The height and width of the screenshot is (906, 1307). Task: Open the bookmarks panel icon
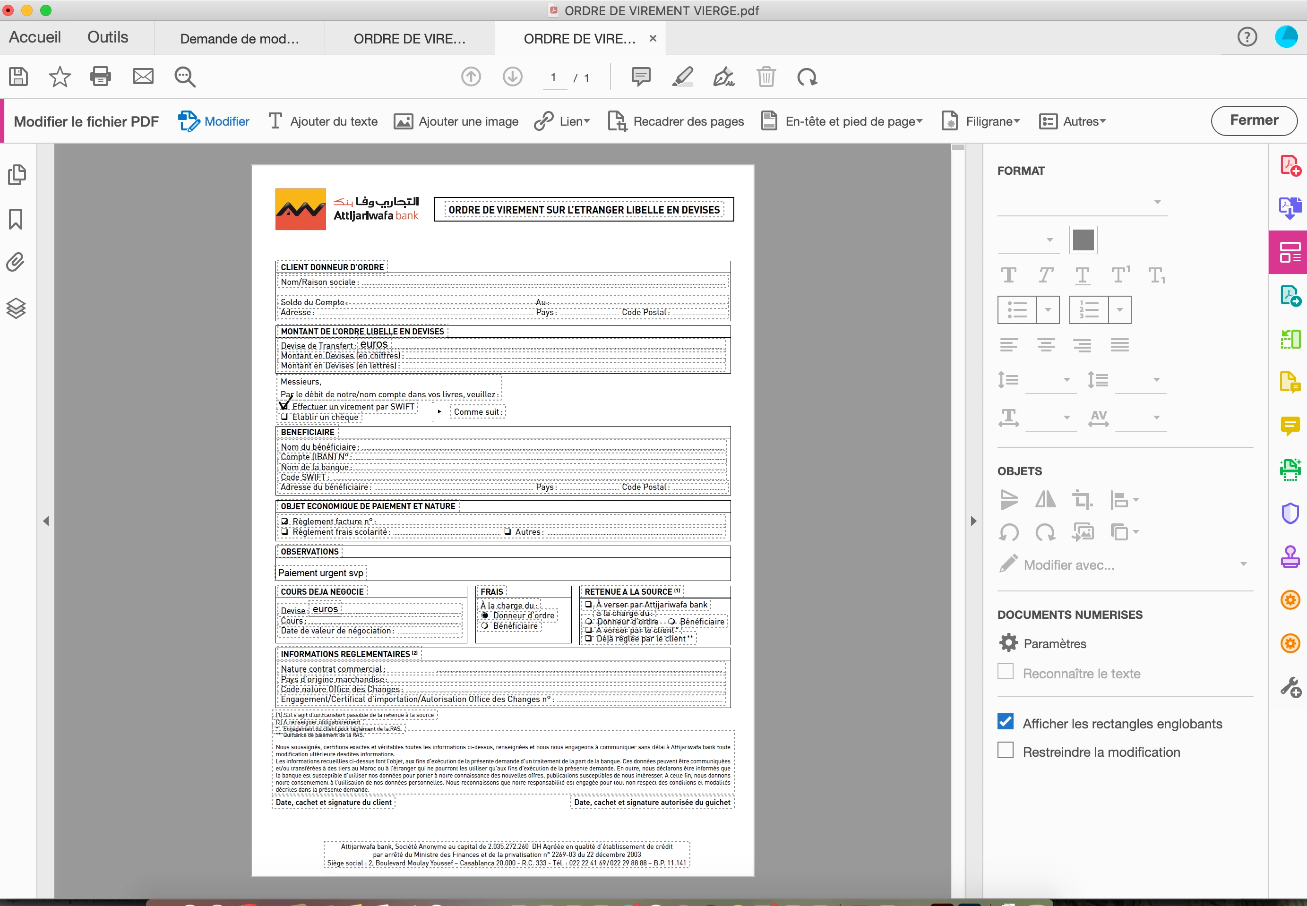tap(16, 219)
